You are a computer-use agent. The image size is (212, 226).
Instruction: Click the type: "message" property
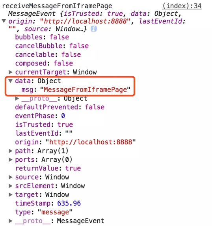[44, 212]
